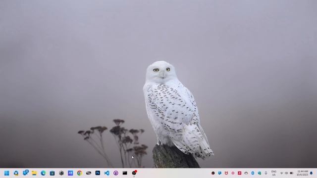Screen dimensions: 317x178
Task: Open the Windows Start menu
Action: click(6, 173)
